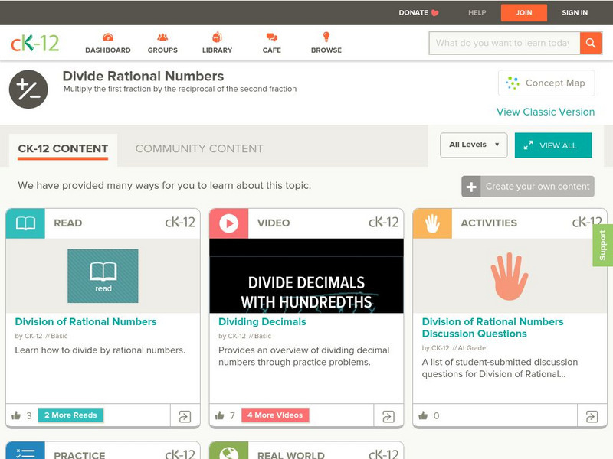Like the Dividing Decimals video
Image resolution: width=613 pixels, height=459 pixels.
click(220, 415)
